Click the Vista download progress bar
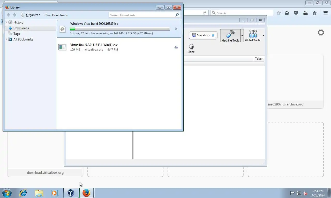Image resolution: width=331 pixels, height=198 pixels. point(120,29)
